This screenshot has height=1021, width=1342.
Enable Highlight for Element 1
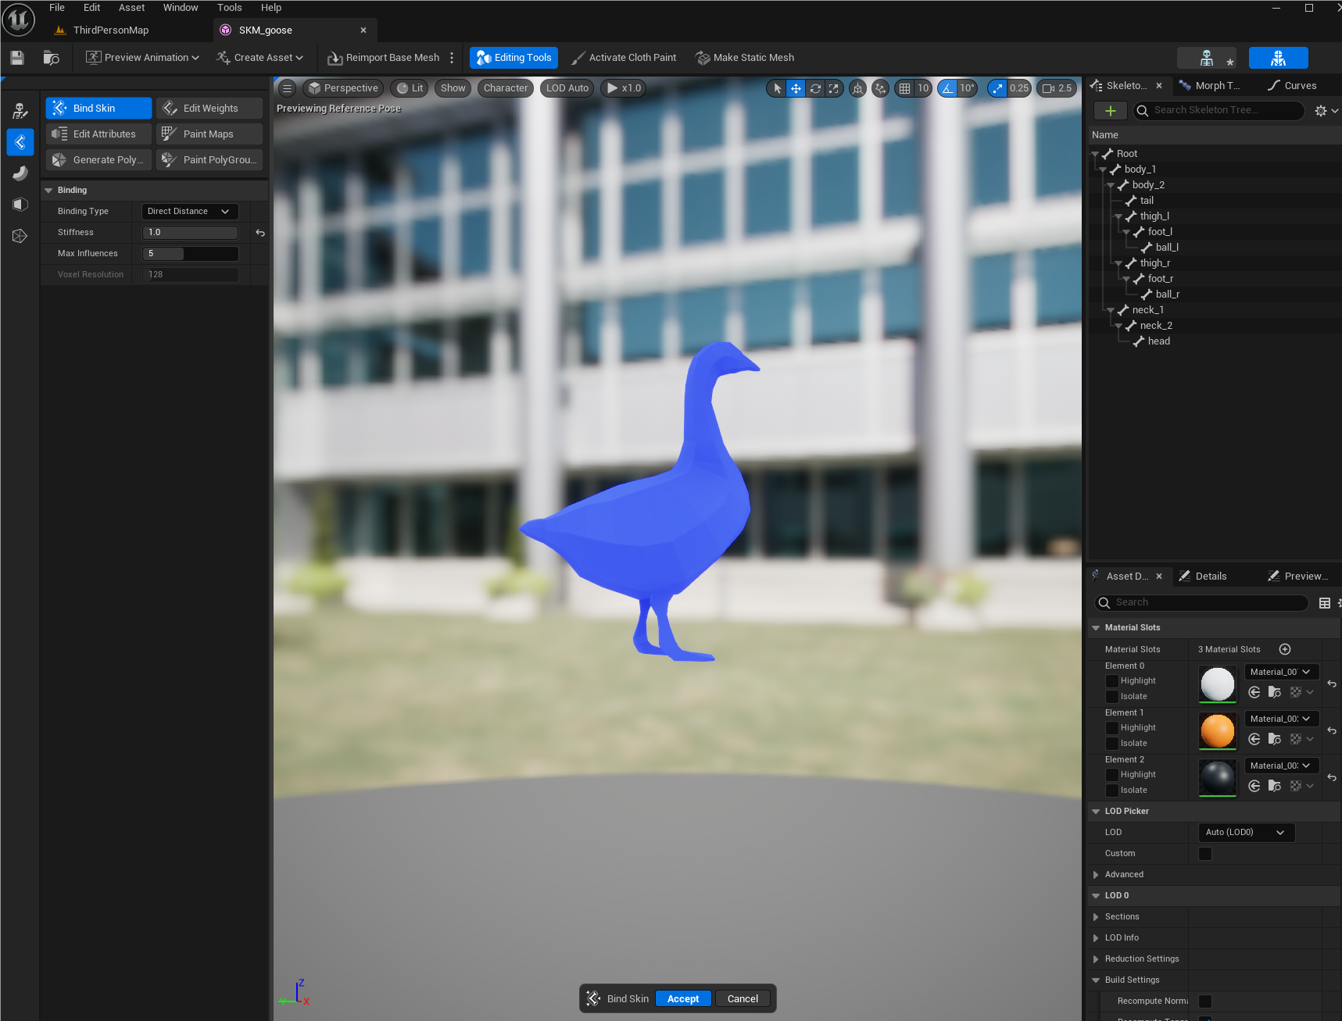[1112, 728]
